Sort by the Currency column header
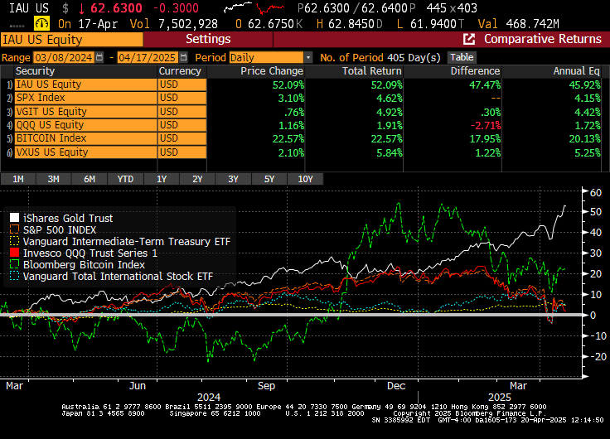This screenshot has height=439, width=610. point(180,71)
